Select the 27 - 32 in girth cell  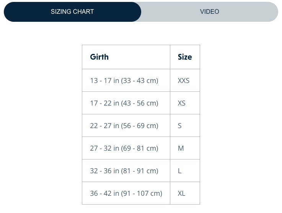coord(126,148)
